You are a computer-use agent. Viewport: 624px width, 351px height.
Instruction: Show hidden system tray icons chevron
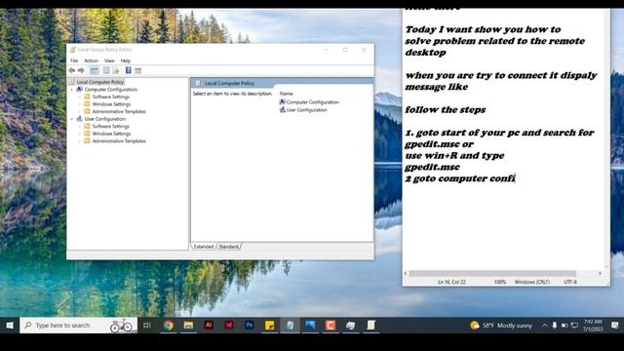click(x=544, y=326)
